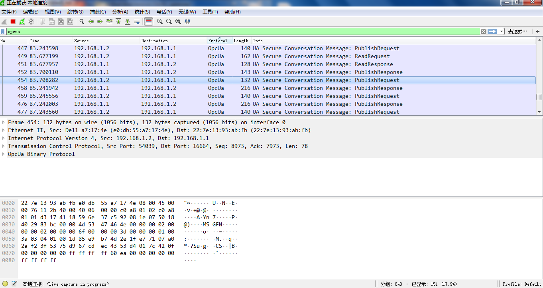Select packet 452 PublishResponse row

[268, 72]
